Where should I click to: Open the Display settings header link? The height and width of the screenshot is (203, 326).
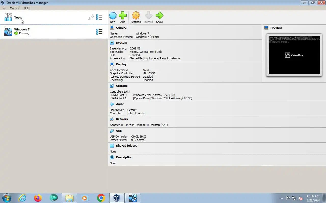coord(121,64)
